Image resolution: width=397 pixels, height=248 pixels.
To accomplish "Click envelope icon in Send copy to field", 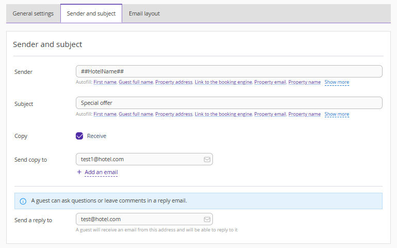I will (x=207, y=160).
